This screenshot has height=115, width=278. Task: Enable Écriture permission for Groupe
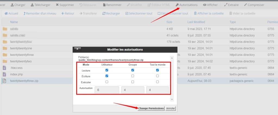(132, 76)
